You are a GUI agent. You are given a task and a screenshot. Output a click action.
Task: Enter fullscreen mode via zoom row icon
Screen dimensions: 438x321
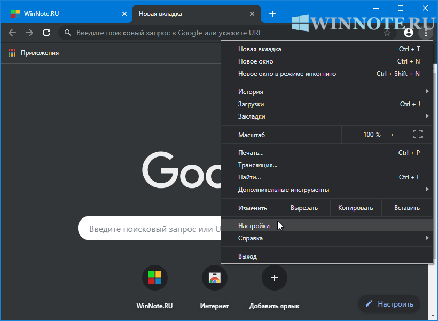click(x=418, y=135)
